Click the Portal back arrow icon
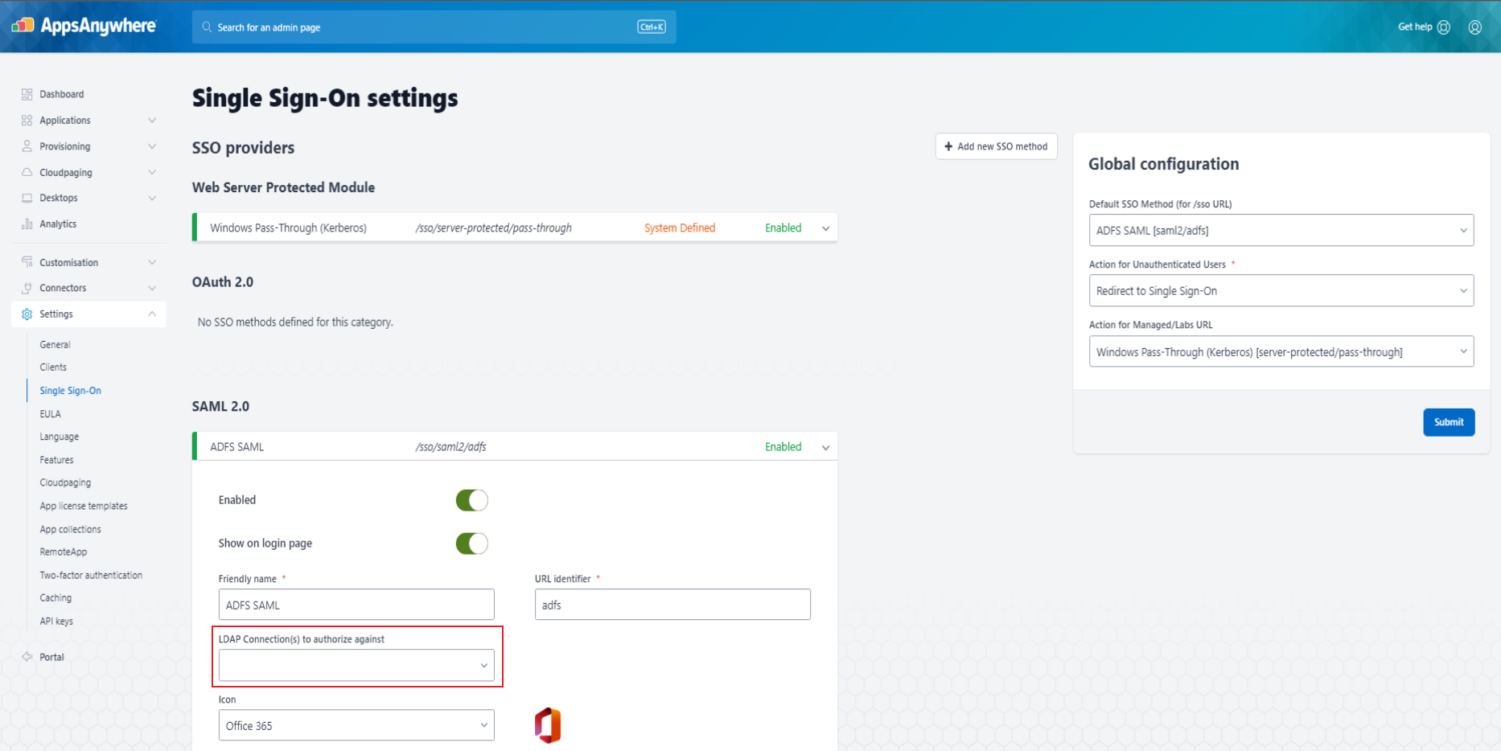 [27, 657]
